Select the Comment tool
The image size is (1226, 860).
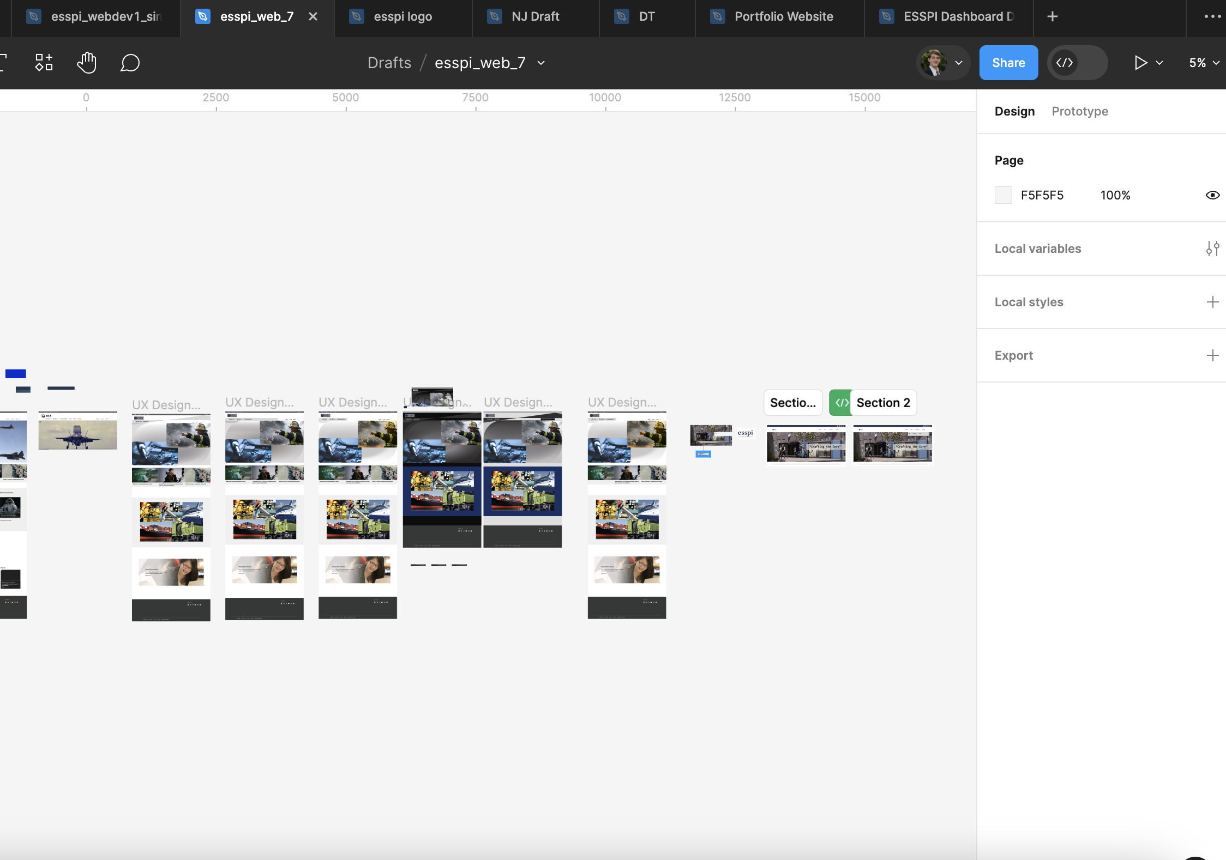click(x=130, y=63)
